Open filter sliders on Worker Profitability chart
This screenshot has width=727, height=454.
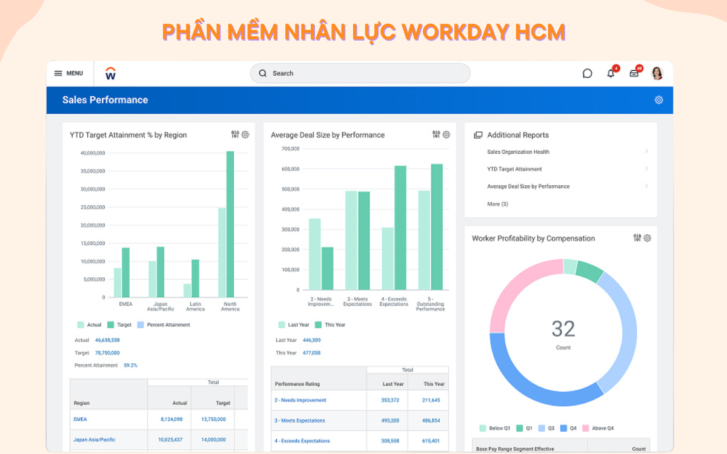(637, 238)
